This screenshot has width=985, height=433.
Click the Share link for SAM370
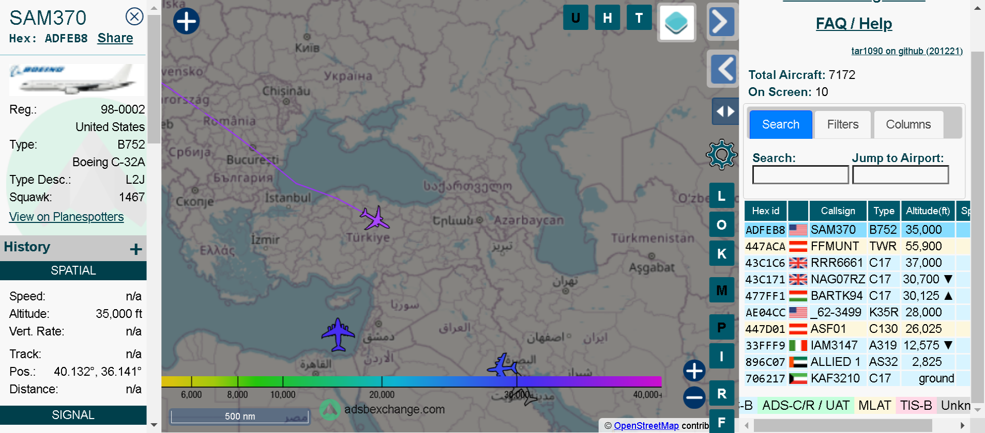(115, 38)
